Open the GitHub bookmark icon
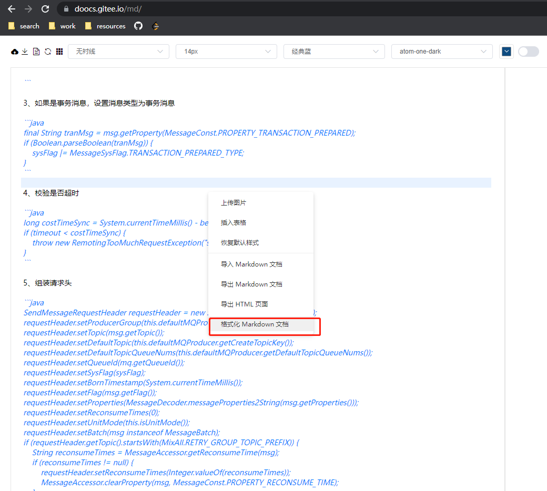The width and height of the screenshot is (547, 491). (138, 26)
